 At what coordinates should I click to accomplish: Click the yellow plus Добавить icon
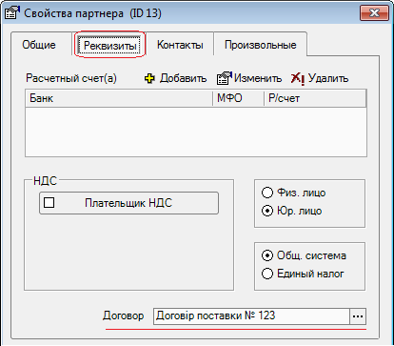149,78
